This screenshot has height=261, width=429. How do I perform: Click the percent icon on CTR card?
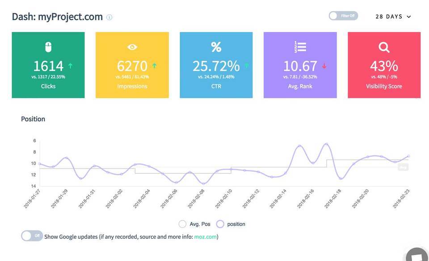pos(216,47)
